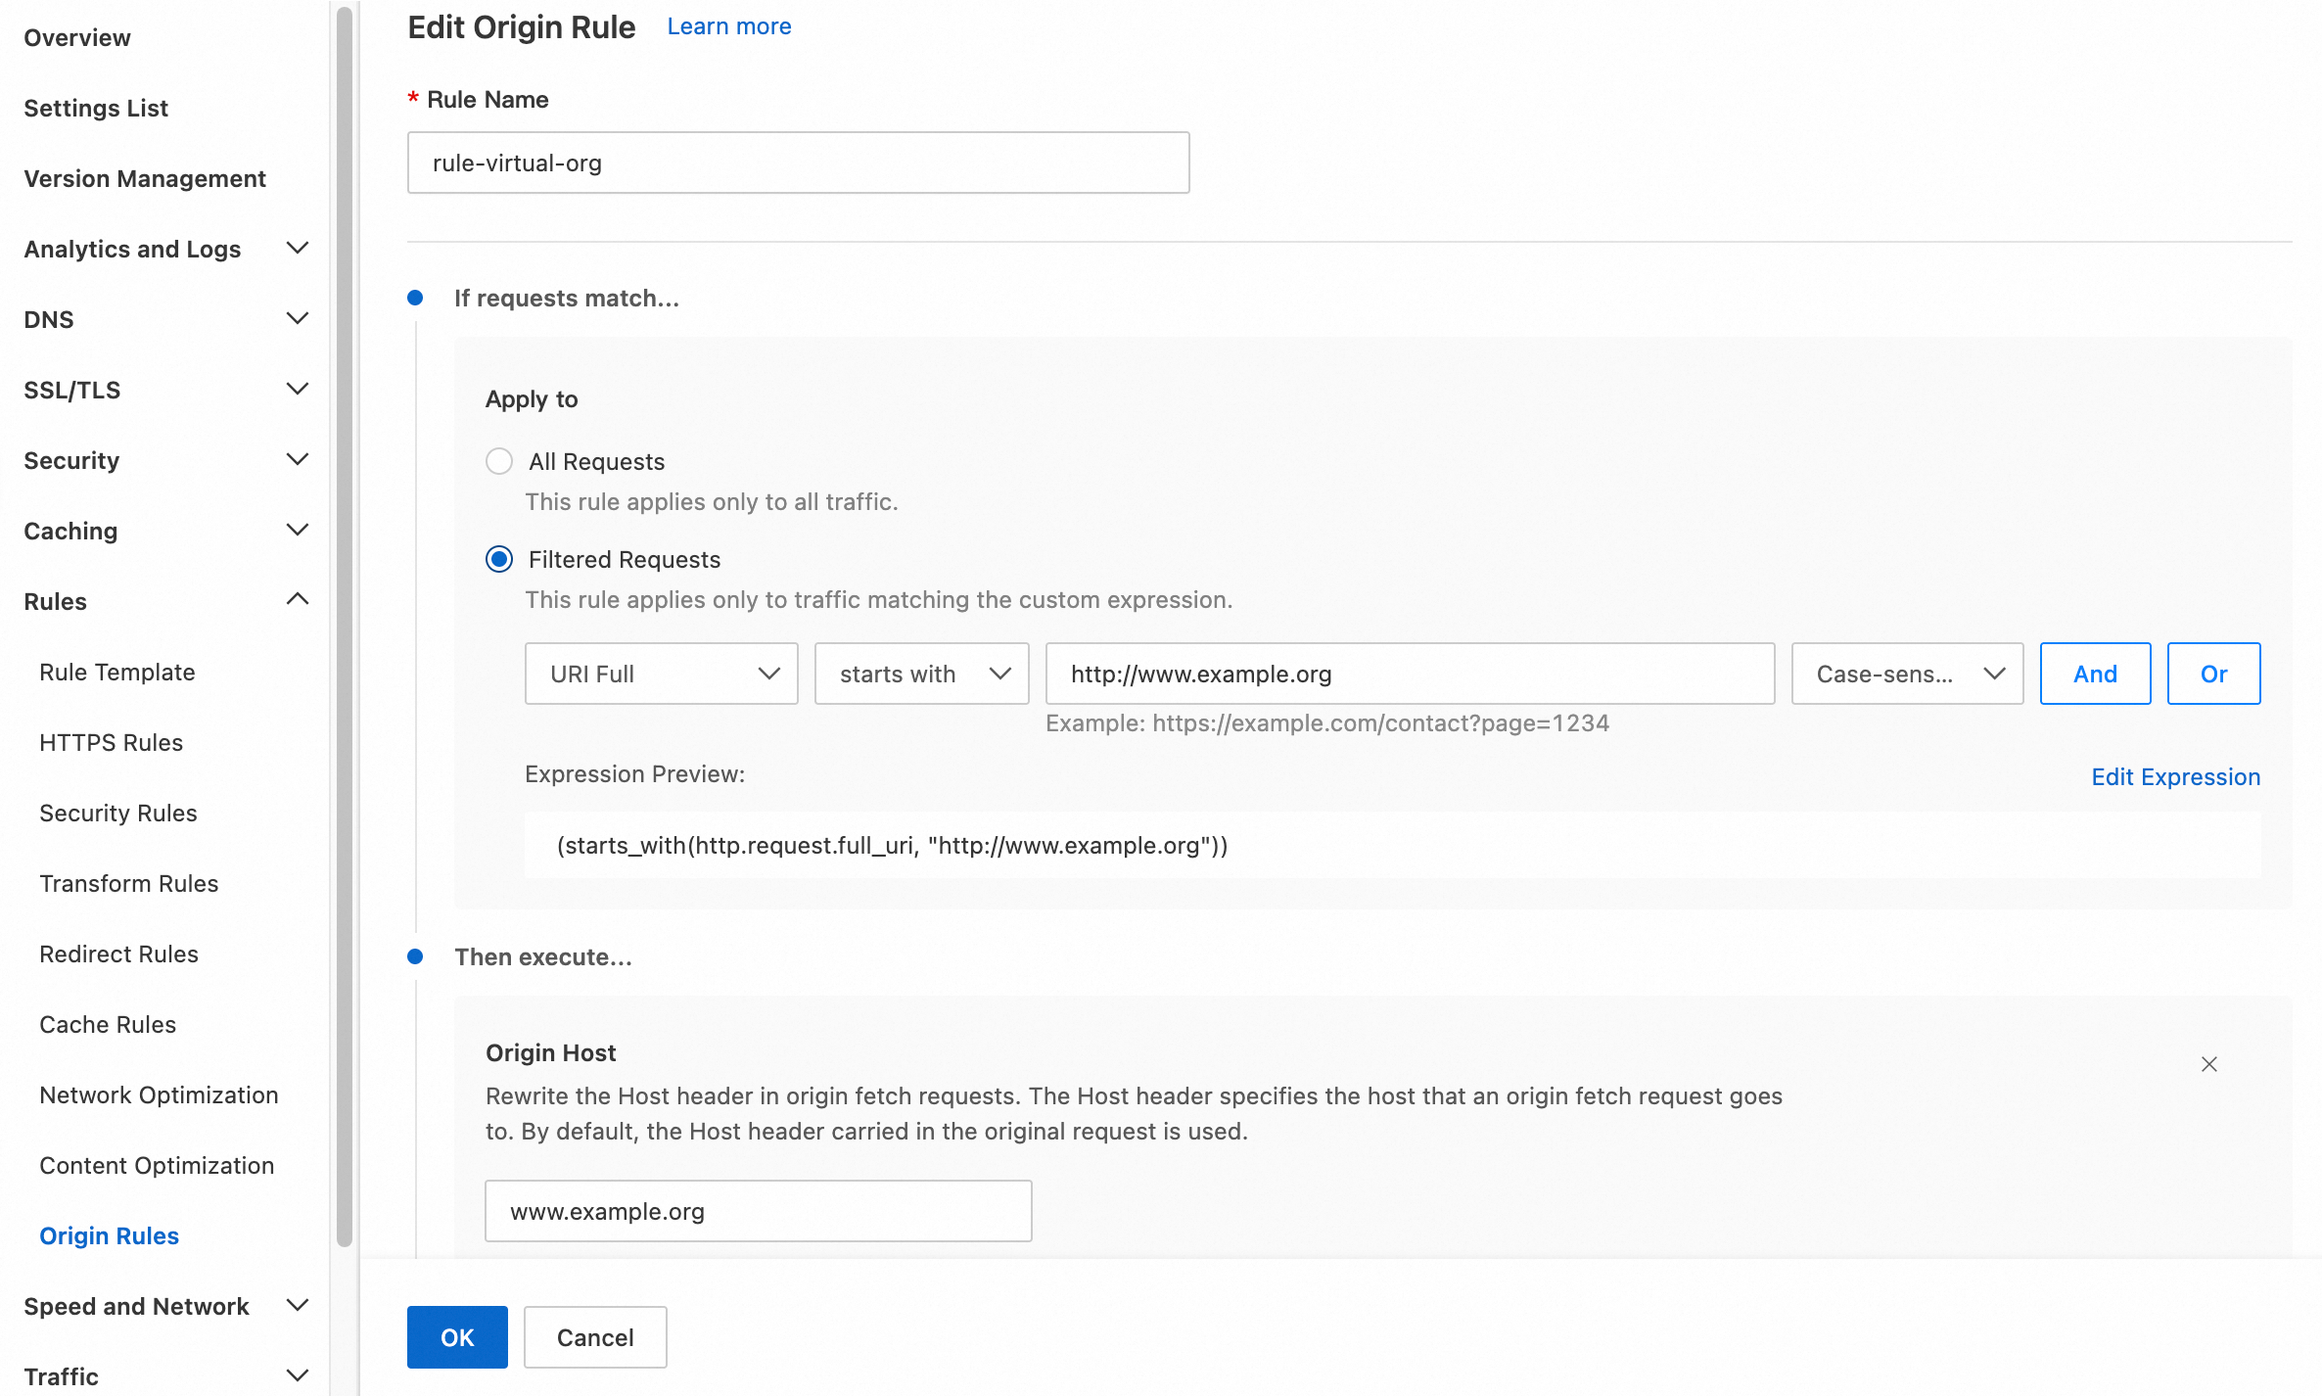Screen dimensions: 2322x1396
Task: Open the starts with operator dropdown
Action: pyautogui.click(x=921, y=674)
